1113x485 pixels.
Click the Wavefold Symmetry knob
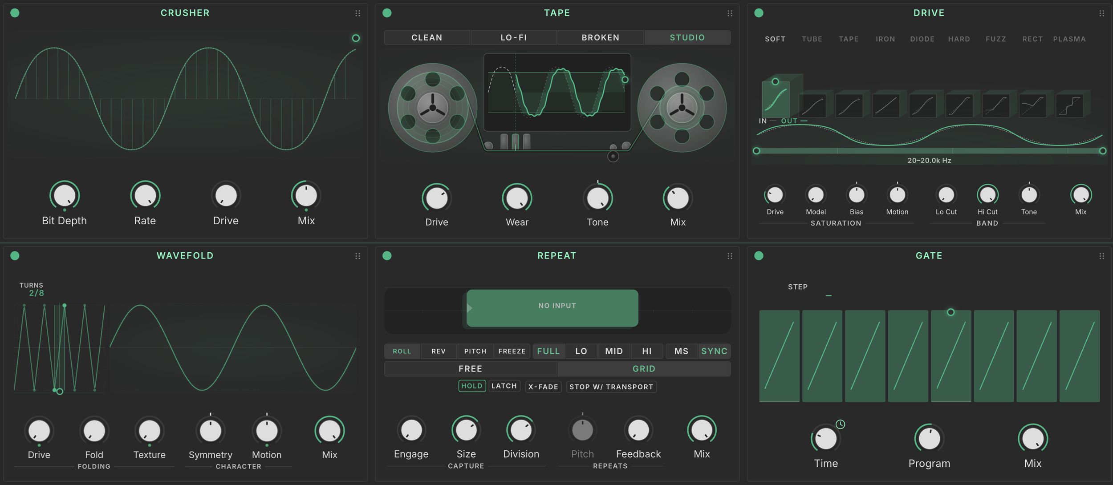coord(211,430)
